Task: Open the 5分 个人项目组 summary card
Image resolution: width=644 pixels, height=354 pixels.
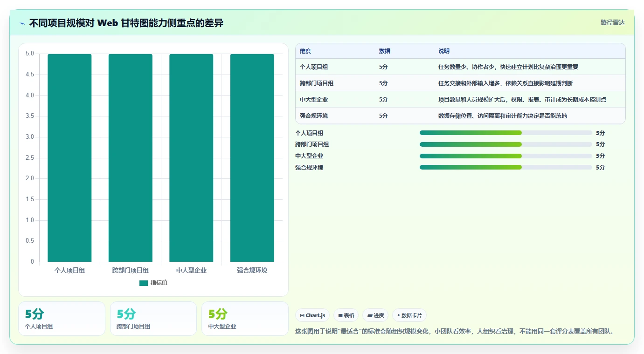Action: coord(62,319)
